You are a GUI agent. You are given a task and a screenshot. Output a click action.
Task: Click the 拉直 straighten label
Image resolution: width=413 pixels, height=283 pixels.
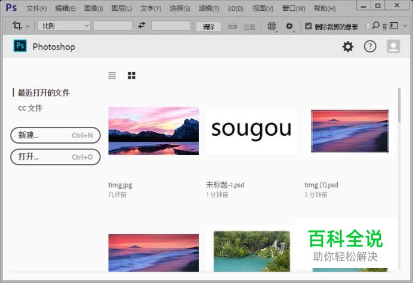(249, 27)
